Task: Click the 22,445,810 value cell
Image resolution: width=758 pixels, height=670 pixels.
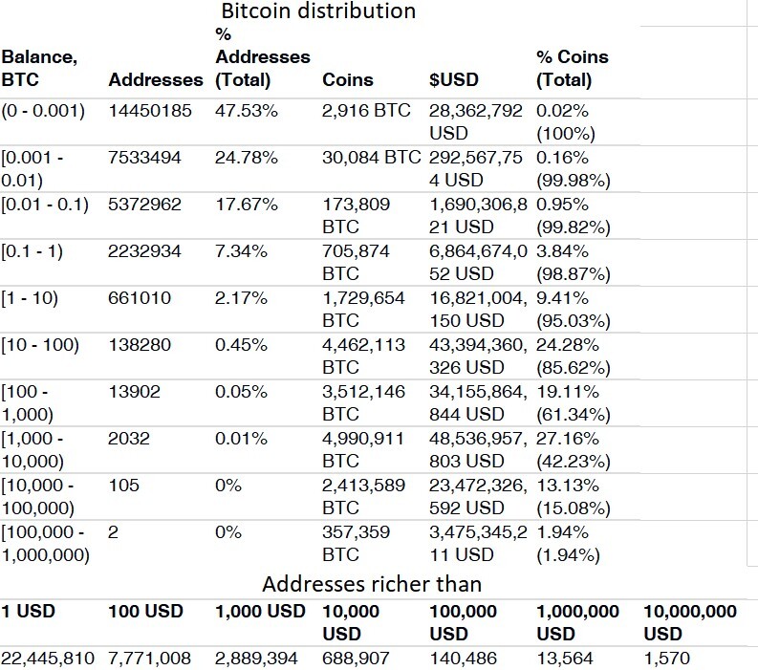Action: [48, 659]
